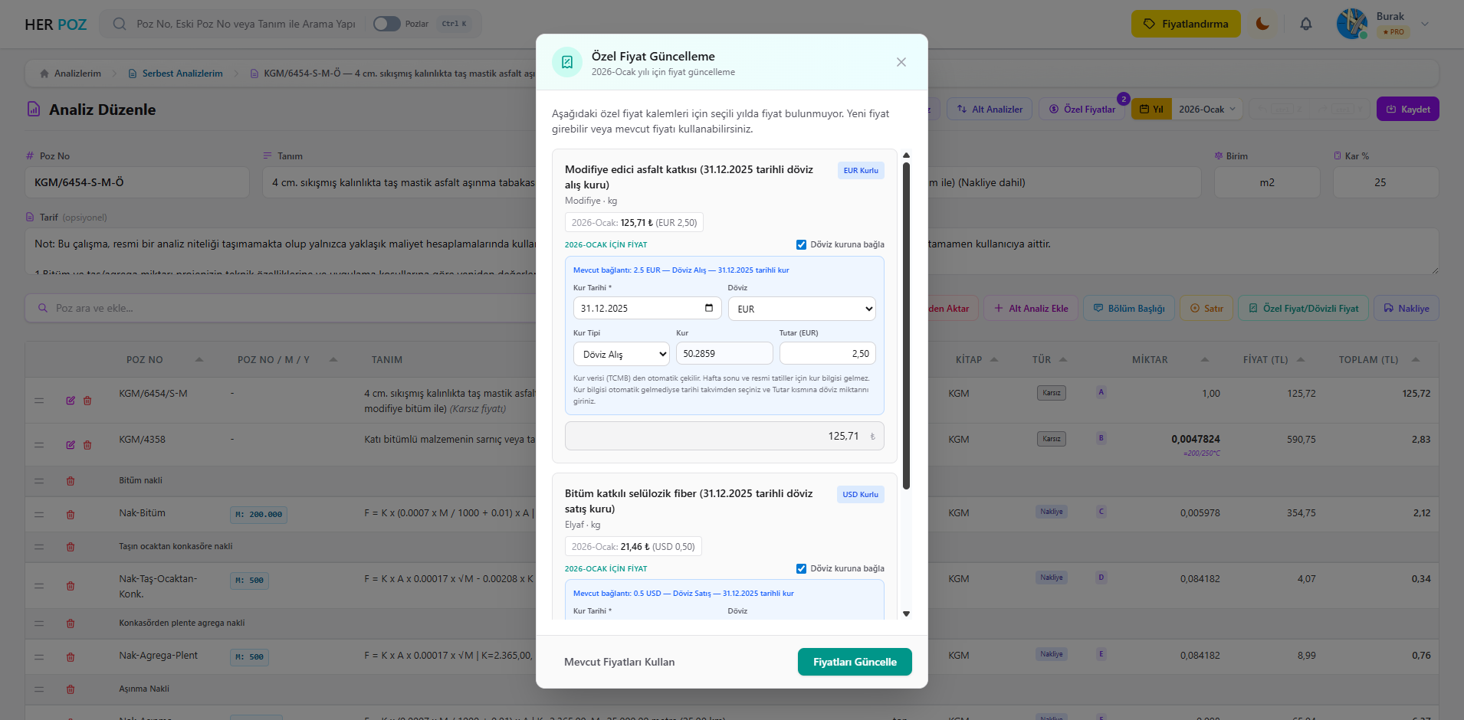Toggle the Pozlar search switch
The image size is (1464, 720).
pyautogui.click(x=386, y=24)
